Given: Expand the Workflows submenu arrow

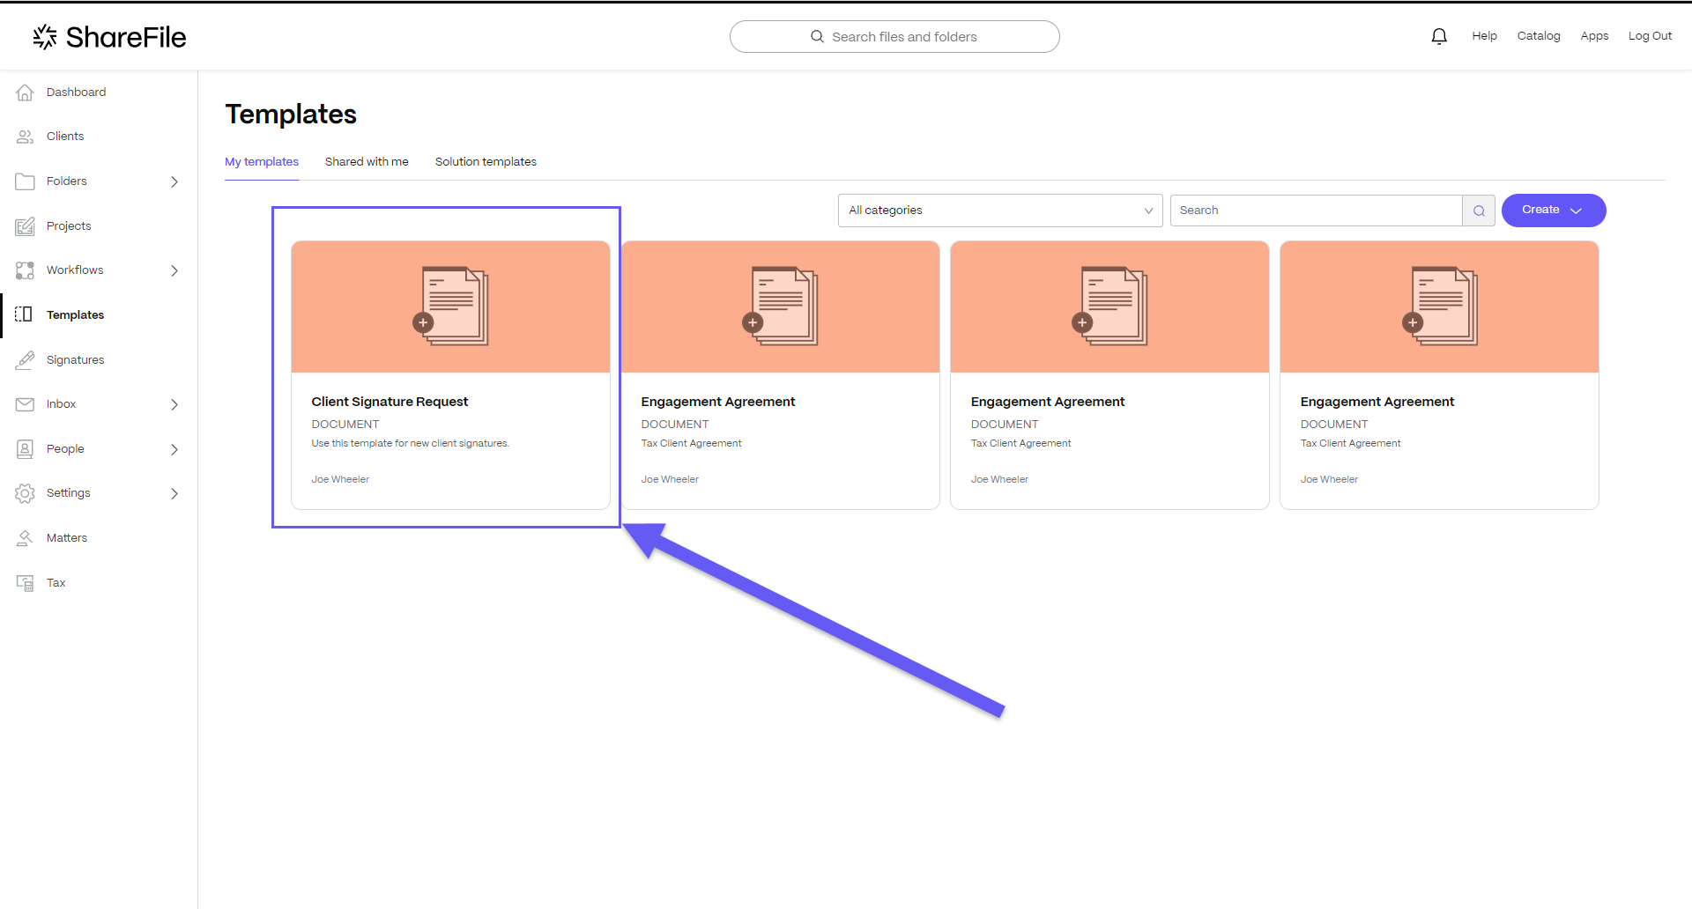Looking at the screenshot, I should [x=174, y=270].
